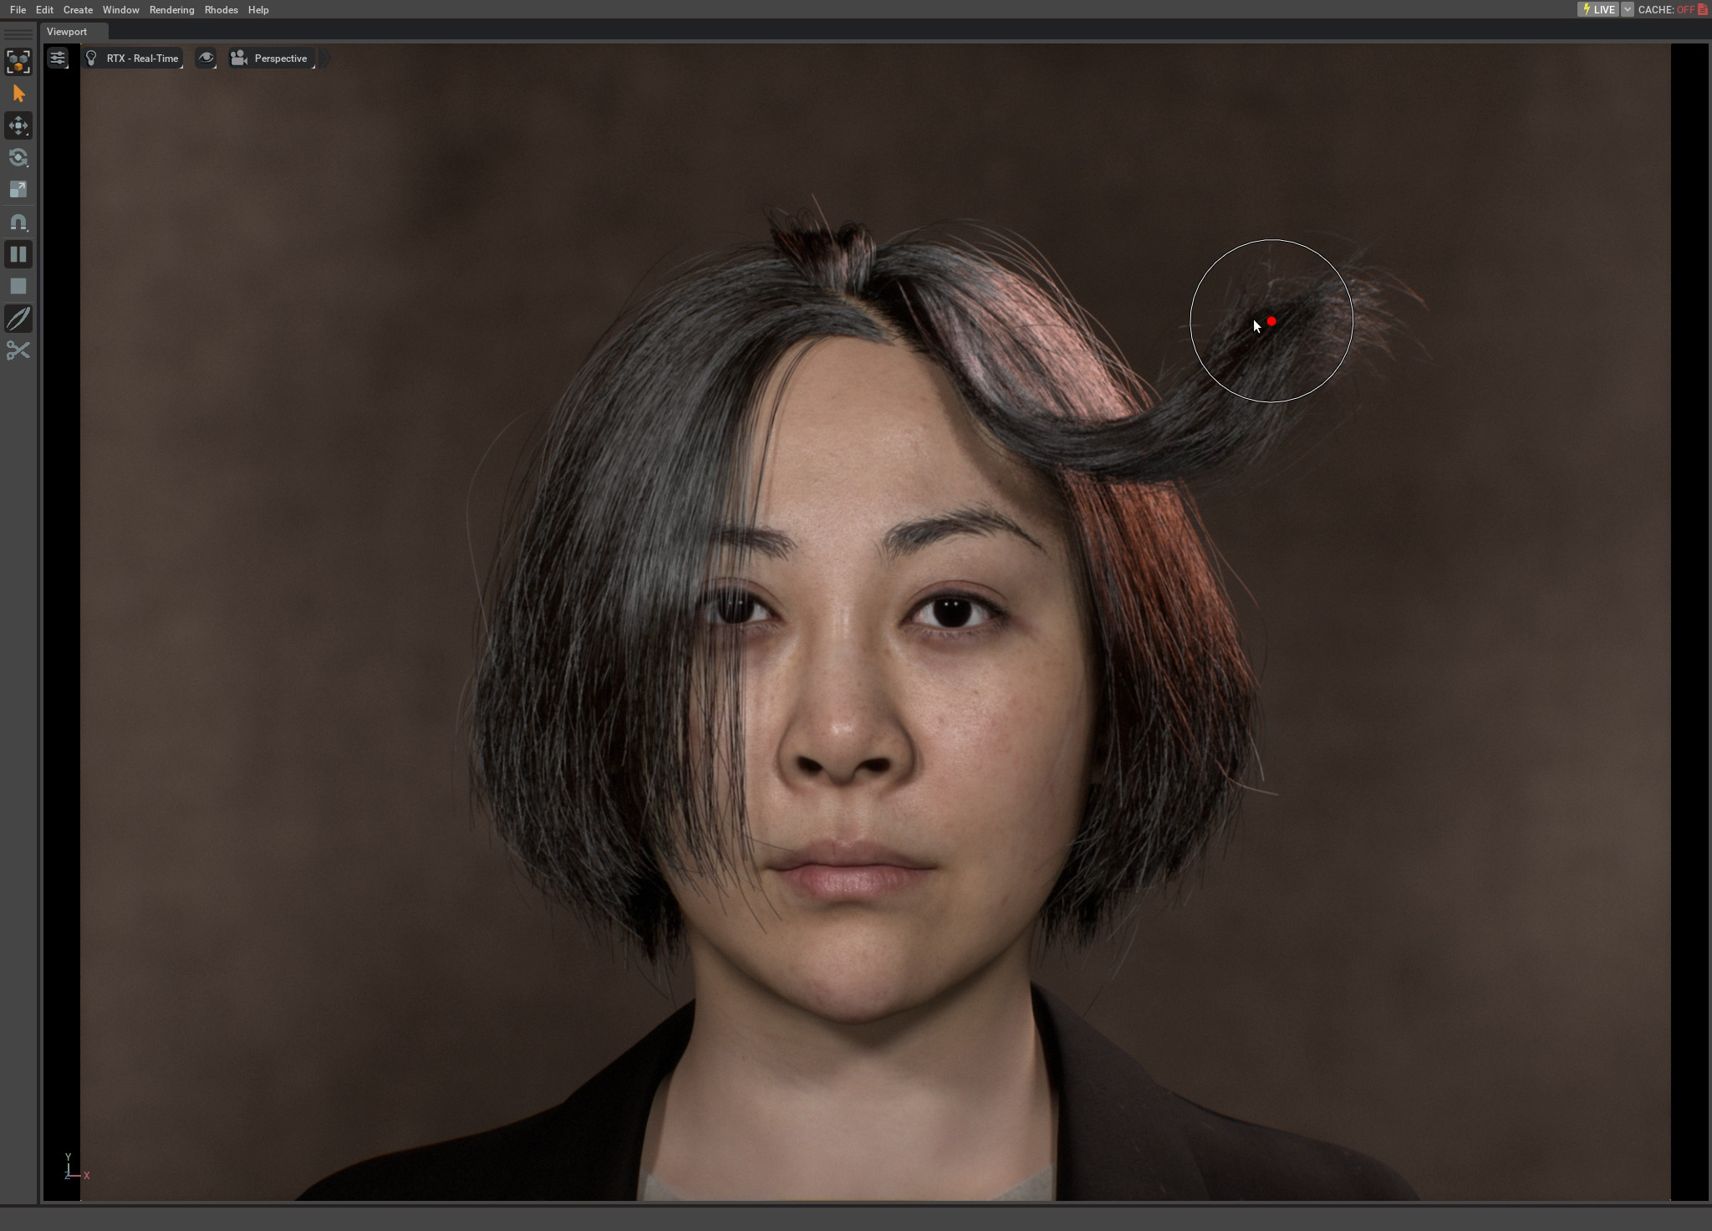Pick the Scale tool
This screenshot has width=1712, height=1231.
point(18,190)
